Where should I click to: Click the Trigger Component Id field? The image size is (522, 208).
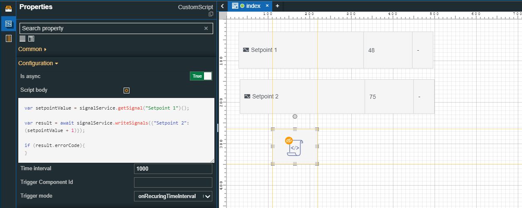point(173,182)
